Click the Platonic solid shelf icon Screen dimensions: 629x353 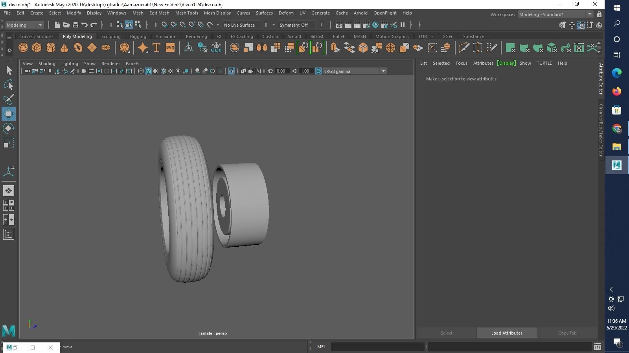[x=125, y=48]
